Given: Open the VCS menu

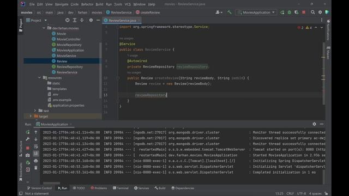Looking at the screenshot, I should click(x=128, y=4).
